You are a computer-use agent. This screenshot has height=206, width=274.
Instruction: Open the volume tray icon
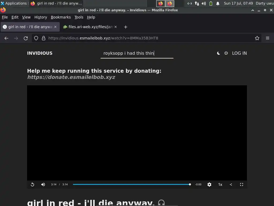click(x=204, y=3)
